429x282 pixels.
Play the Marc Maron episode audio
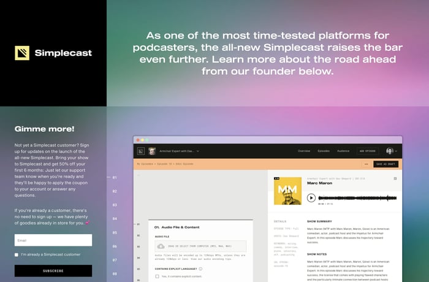(x=311, y=197)
